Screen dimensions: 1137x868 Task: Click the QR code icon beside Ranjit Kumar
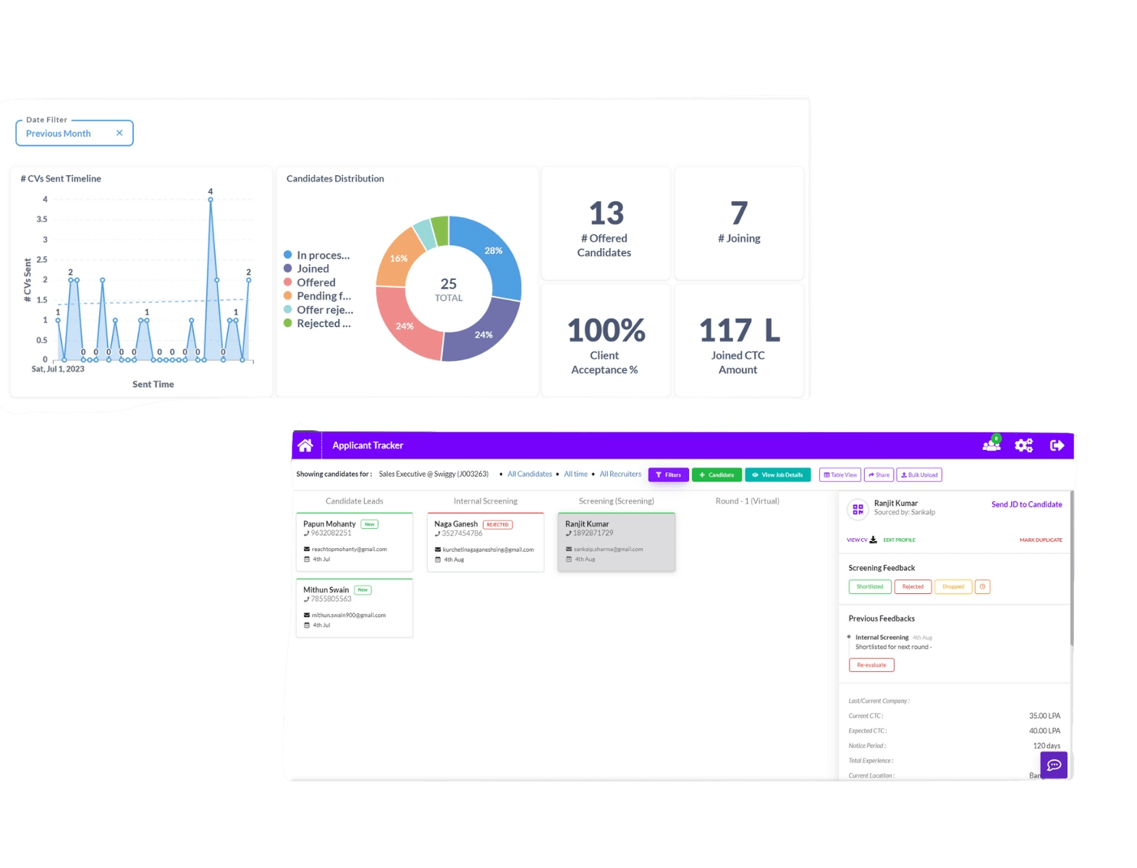point(858,509)
